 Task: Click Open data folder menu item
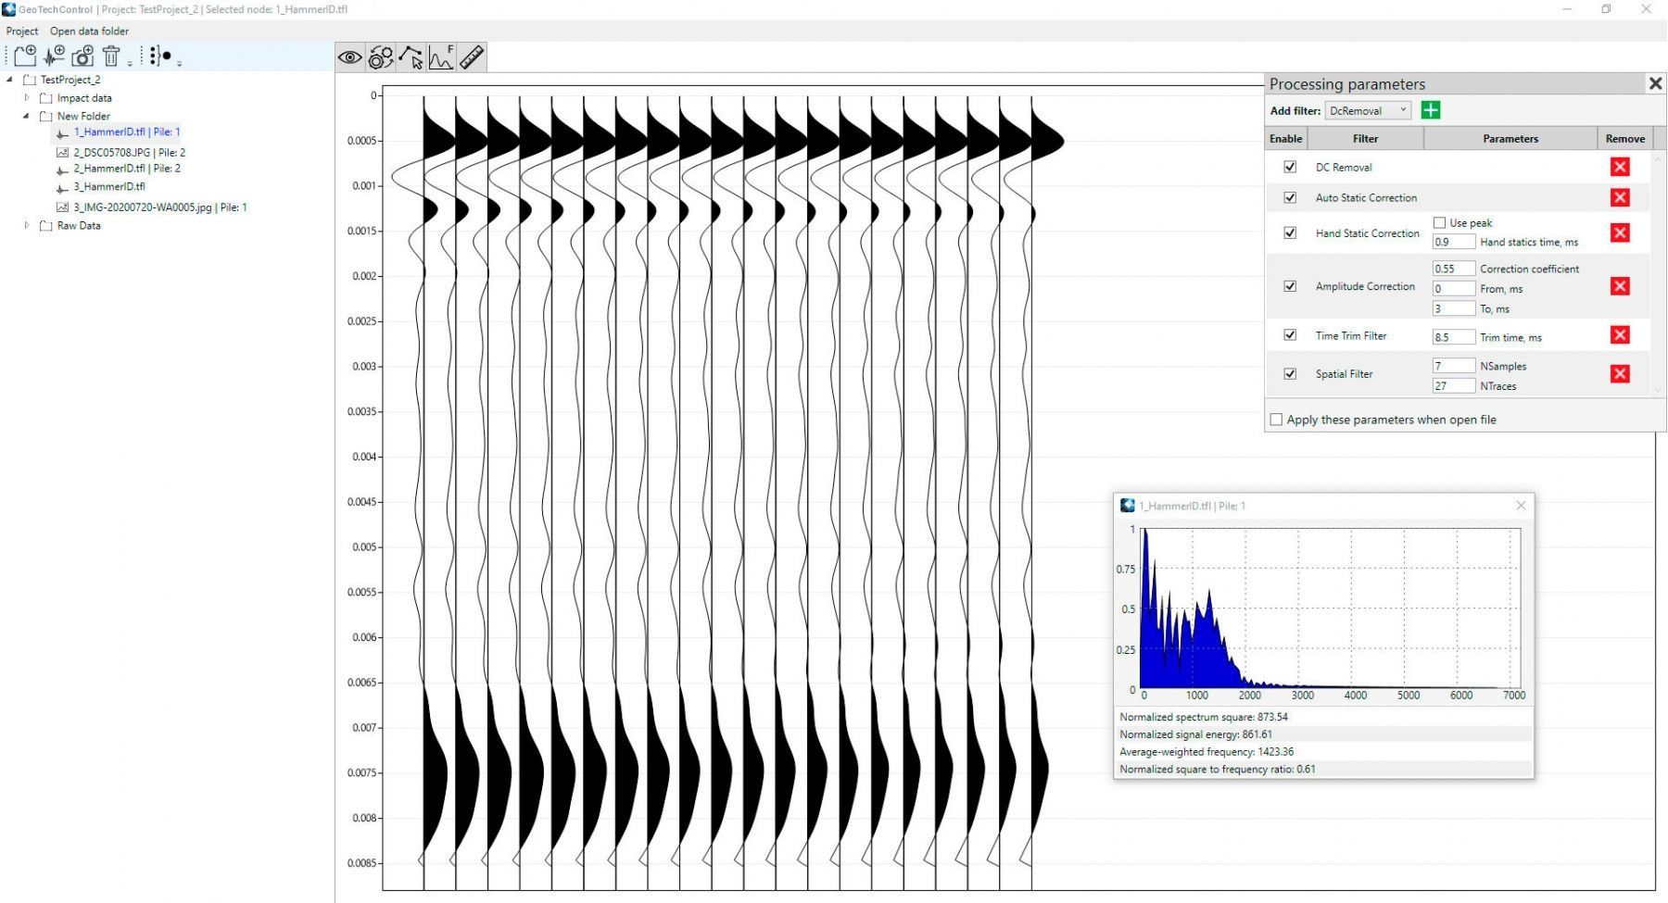coord(89,31)
